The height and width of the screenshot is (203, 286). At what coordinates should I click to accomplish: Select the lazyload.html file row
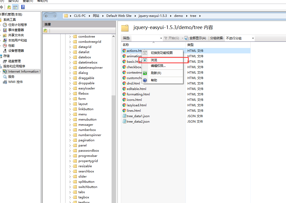(x=186, y=105)
